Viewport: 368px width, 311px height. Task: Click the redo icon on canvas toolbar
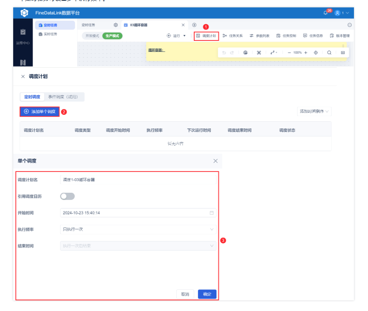(x=232, y=53)
